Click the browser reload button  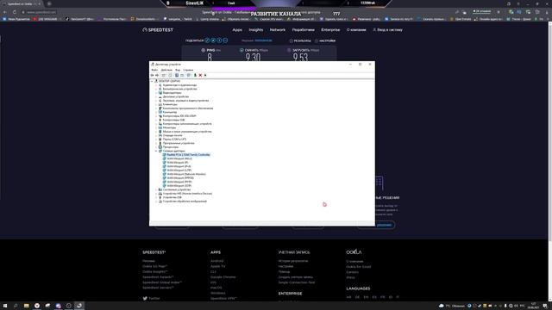[15, 12]
